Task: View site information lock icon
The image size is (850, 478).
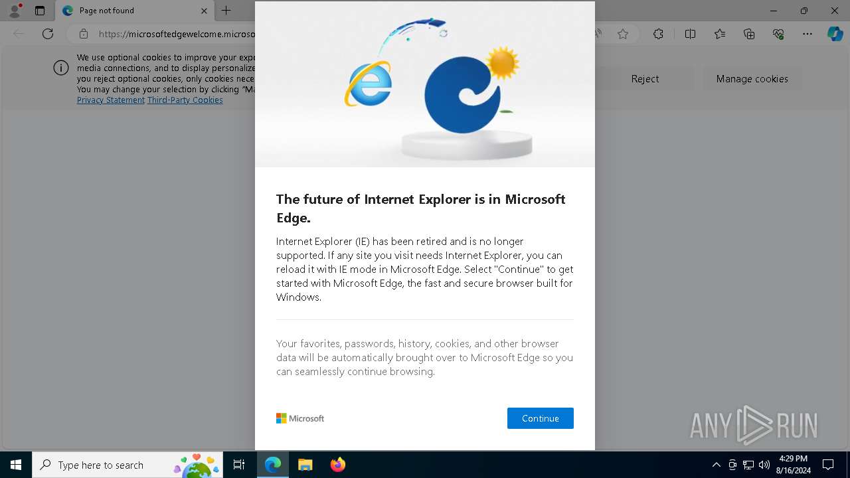Action: (84, 34)
